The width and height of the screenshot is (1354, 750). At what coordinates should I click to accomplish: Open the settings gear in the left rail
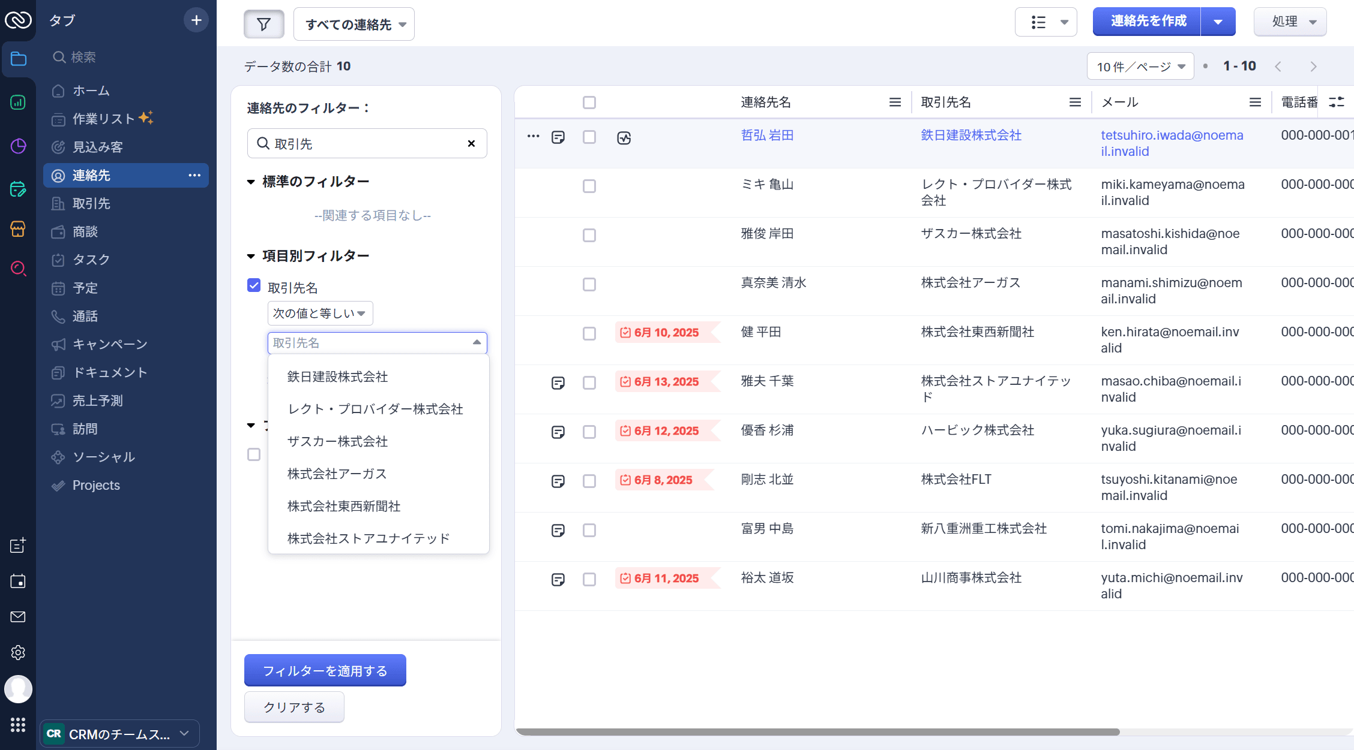[18, 652]
